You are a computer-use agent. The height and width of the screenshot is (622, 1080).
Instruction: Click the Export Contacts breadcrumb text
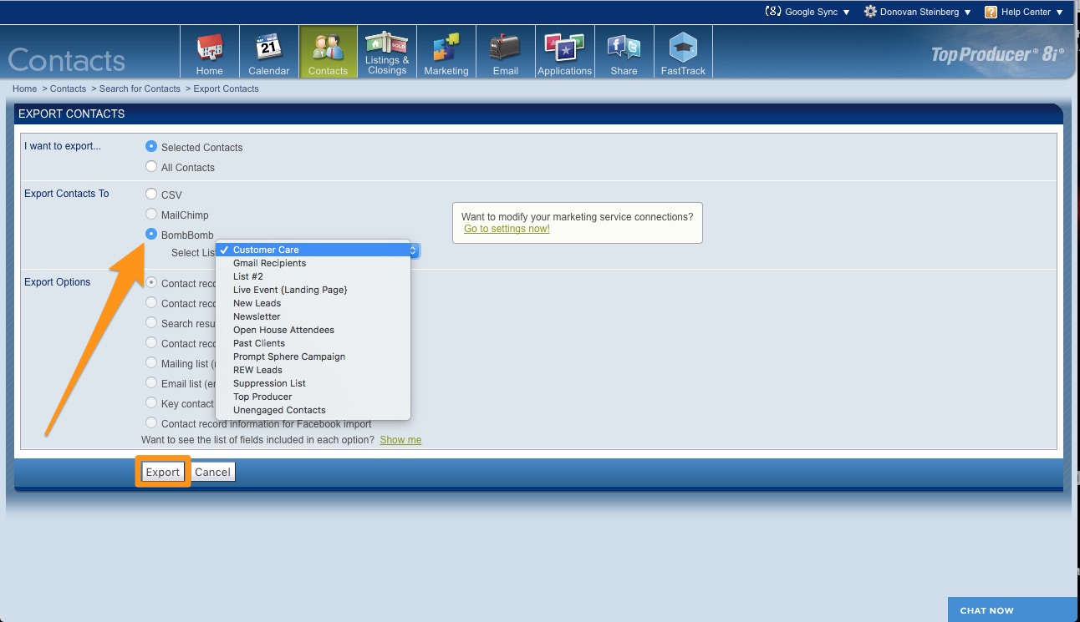coord(226,88)
